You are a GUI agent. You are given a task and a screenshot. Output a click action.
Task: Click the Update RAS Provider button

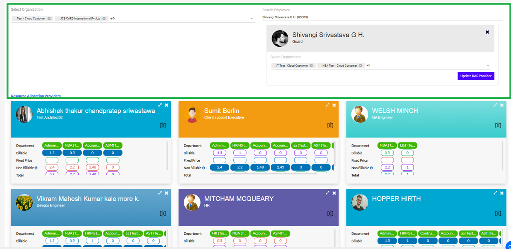pos(476,76)
